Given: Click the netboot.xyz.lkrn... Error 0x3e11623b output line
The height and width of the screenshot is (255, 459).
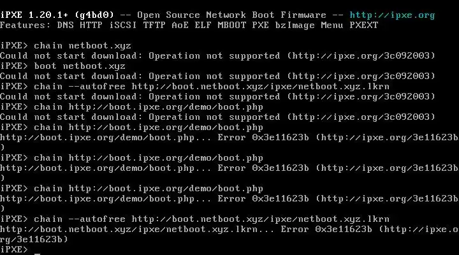Looking at the screenshot, I should 229,229.
